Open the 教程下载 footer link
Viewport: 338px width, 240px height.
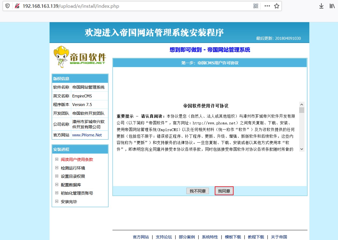point(256,237)
